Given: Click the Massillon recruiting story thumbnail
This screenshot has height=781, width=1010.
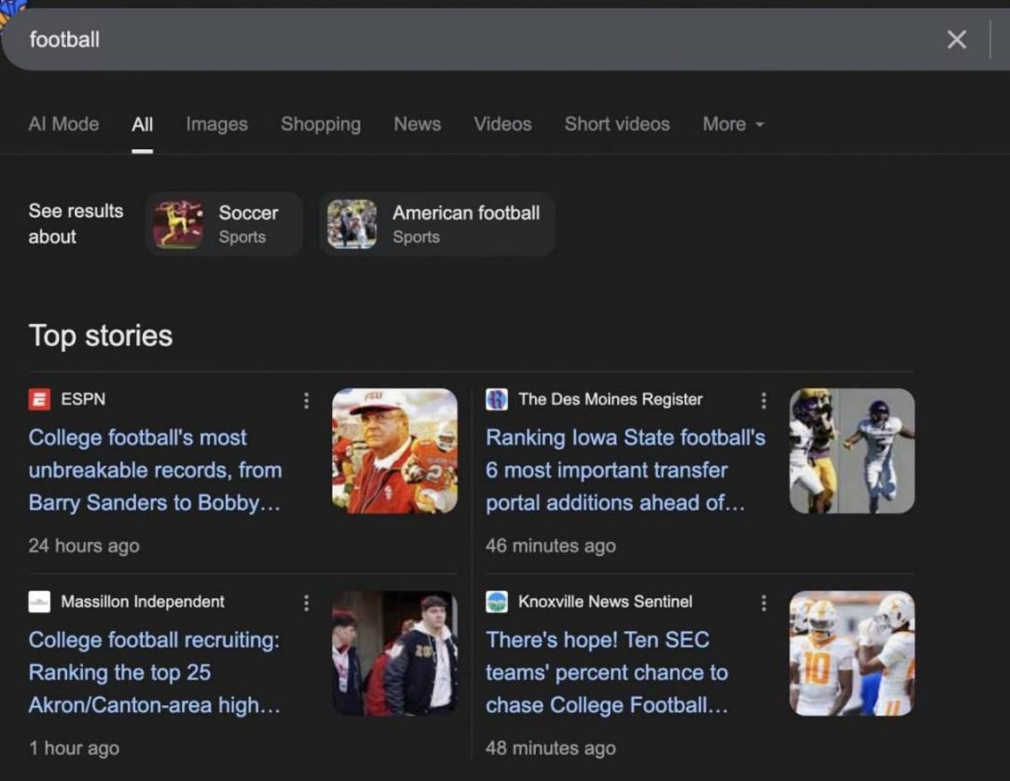Looking at the screenshot, I should (395, 653).
